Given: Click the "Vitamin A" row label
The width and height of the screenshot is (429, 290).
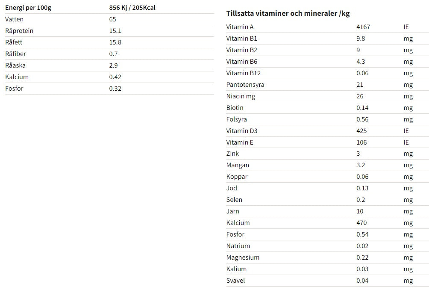Looking at the screenshot, I should click(x=240, y=27).
